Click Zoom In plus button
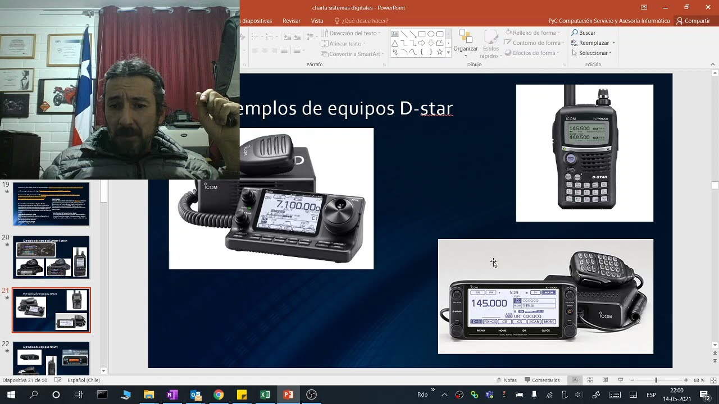The image size is (719, 404). click(x=686, y=380)
